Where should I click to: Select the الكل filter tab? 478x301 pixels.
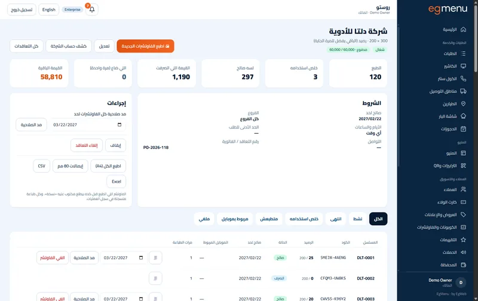(378, 219)
